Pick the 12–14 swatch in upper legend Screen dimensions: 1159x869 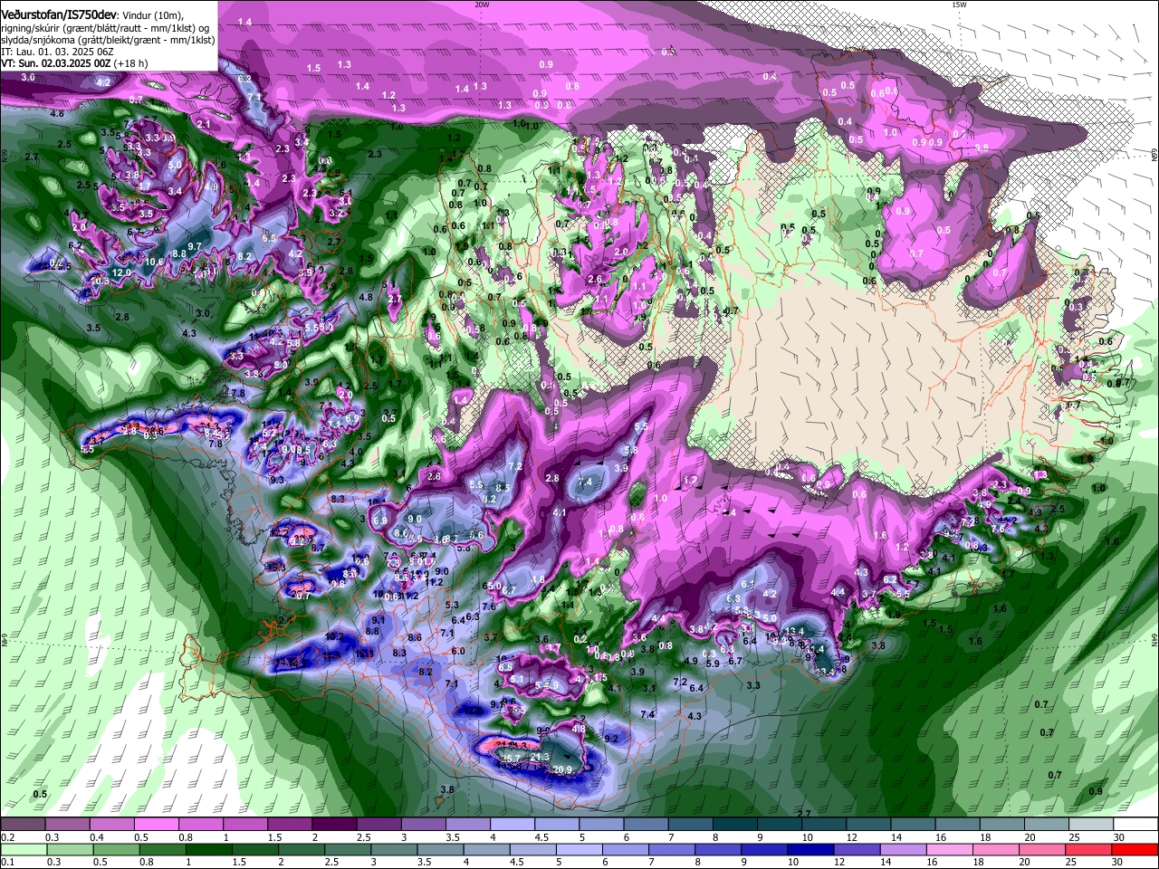coord(867,825)
